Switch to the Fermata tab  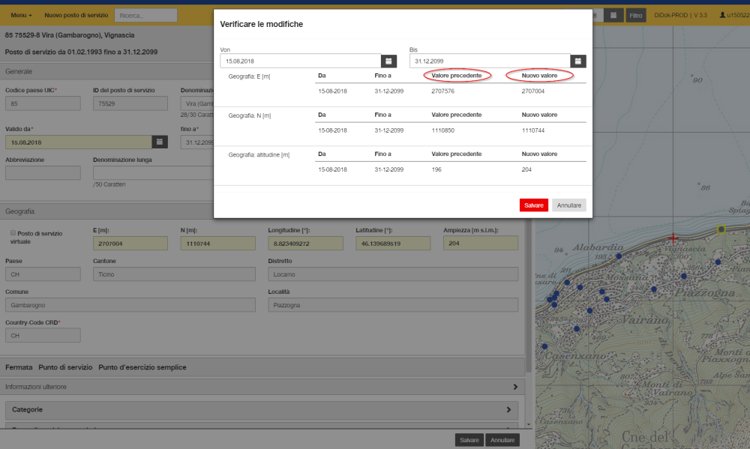pos(19,367)
